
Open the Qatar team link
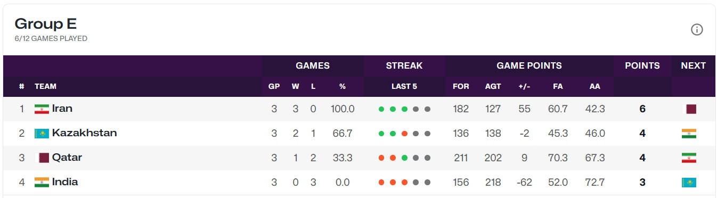[67, 158]
